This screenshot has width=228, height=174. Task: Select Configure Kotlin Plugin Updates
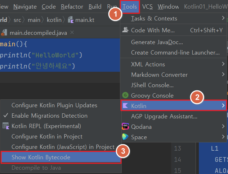click(61, 105)
